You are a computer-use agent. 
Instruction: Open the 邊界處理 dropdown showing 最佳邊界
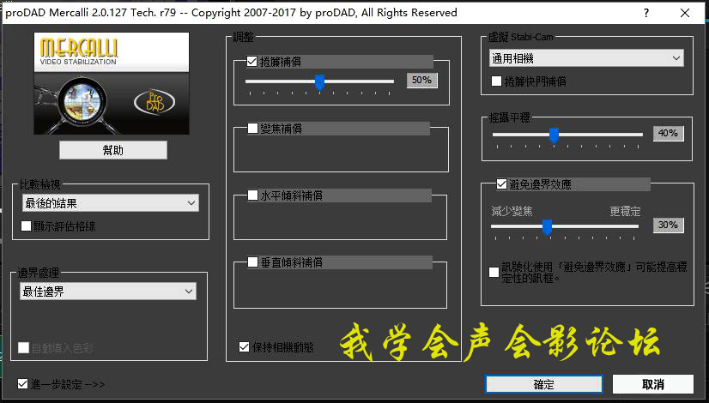108,292
